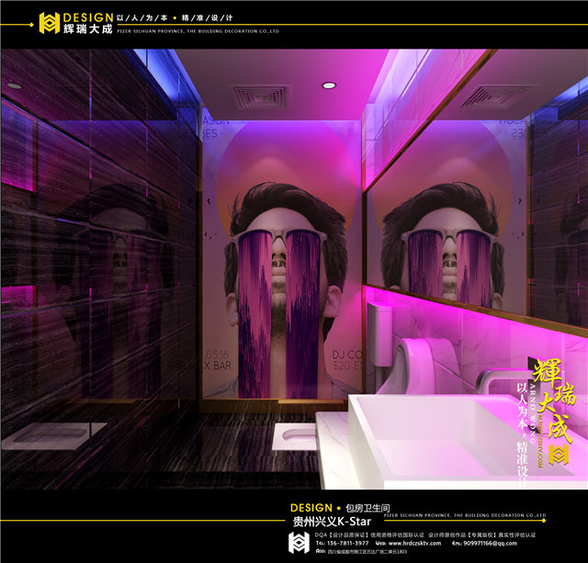Click the hexagon logo in top header
Viewport: 588px width, 563px height.
tap(49, 22)
